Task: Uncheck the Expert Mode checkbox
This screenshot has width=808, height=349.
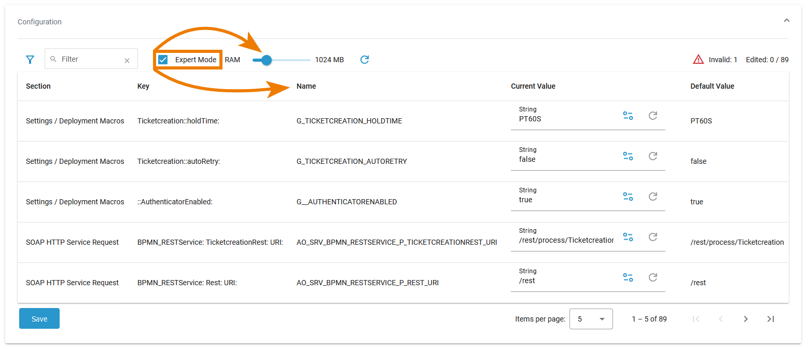Action: tap(163, 60)
